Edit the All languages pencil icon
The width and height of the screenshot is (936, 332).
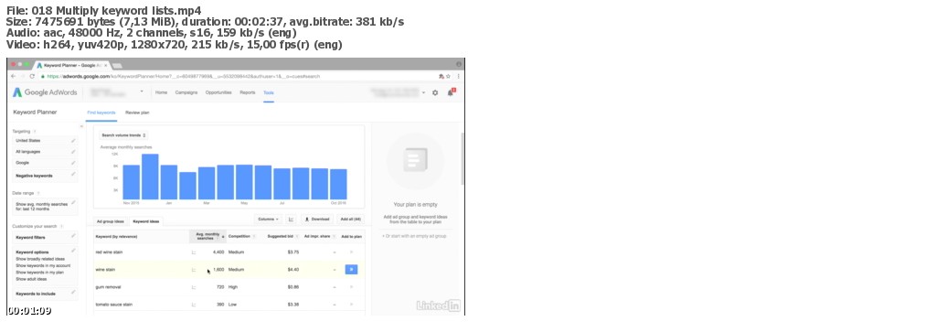[x=73, y=151]
